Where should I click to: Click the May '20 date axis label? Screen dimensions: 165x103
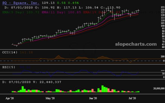pyautogui.click(x=50, y=98)
